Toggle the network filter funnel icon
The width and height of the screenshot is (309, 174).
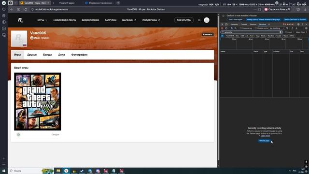click(x=232, y=28)
